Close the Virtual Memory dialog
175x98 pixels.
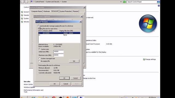80,22
